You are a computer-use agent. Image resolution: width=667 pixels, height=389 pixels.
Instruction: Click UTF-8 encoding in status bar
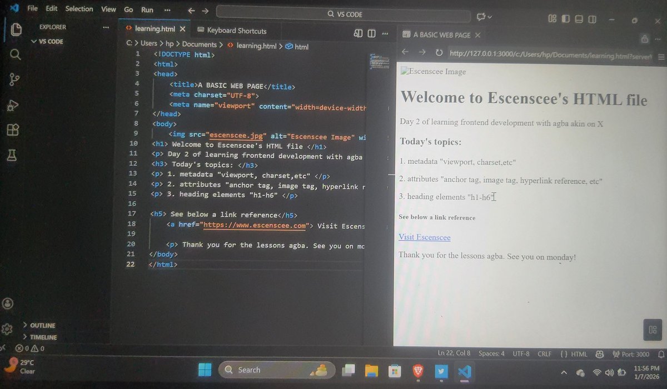click(521, 353)
